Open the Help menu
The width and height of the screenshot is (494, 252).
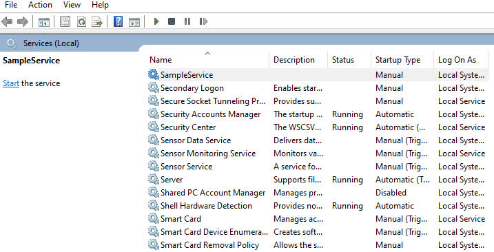click(x=100, y=5)
